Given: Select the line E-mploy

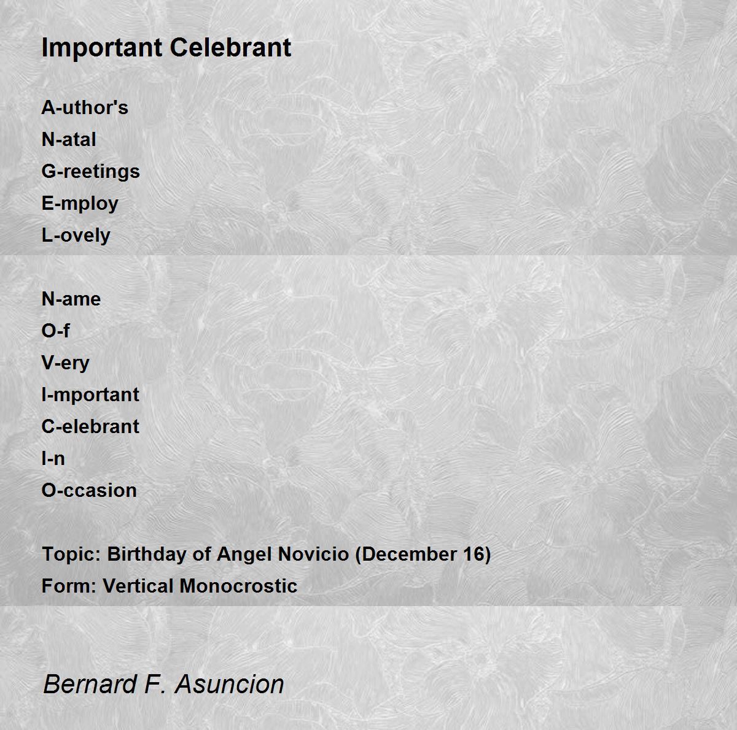Looking at the screenshot, I should [x=80, y=203].
